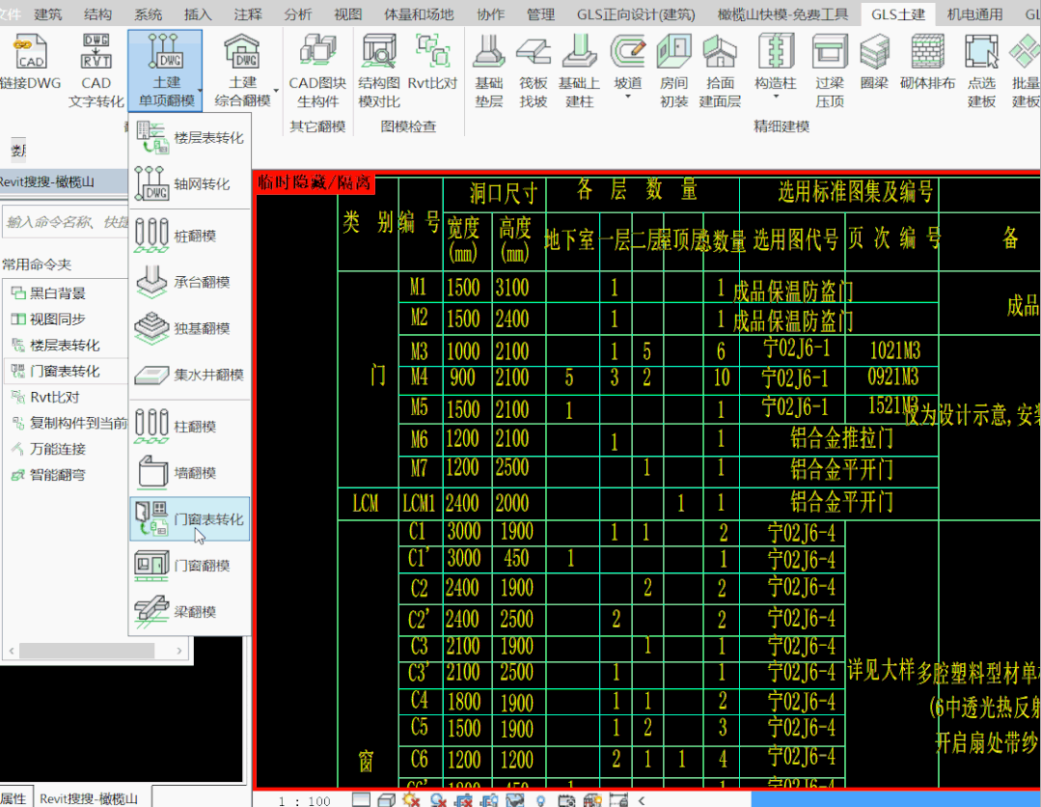Screen dimensions: 1041x807
Task: Open the visual style control
Action: [386, 800]
